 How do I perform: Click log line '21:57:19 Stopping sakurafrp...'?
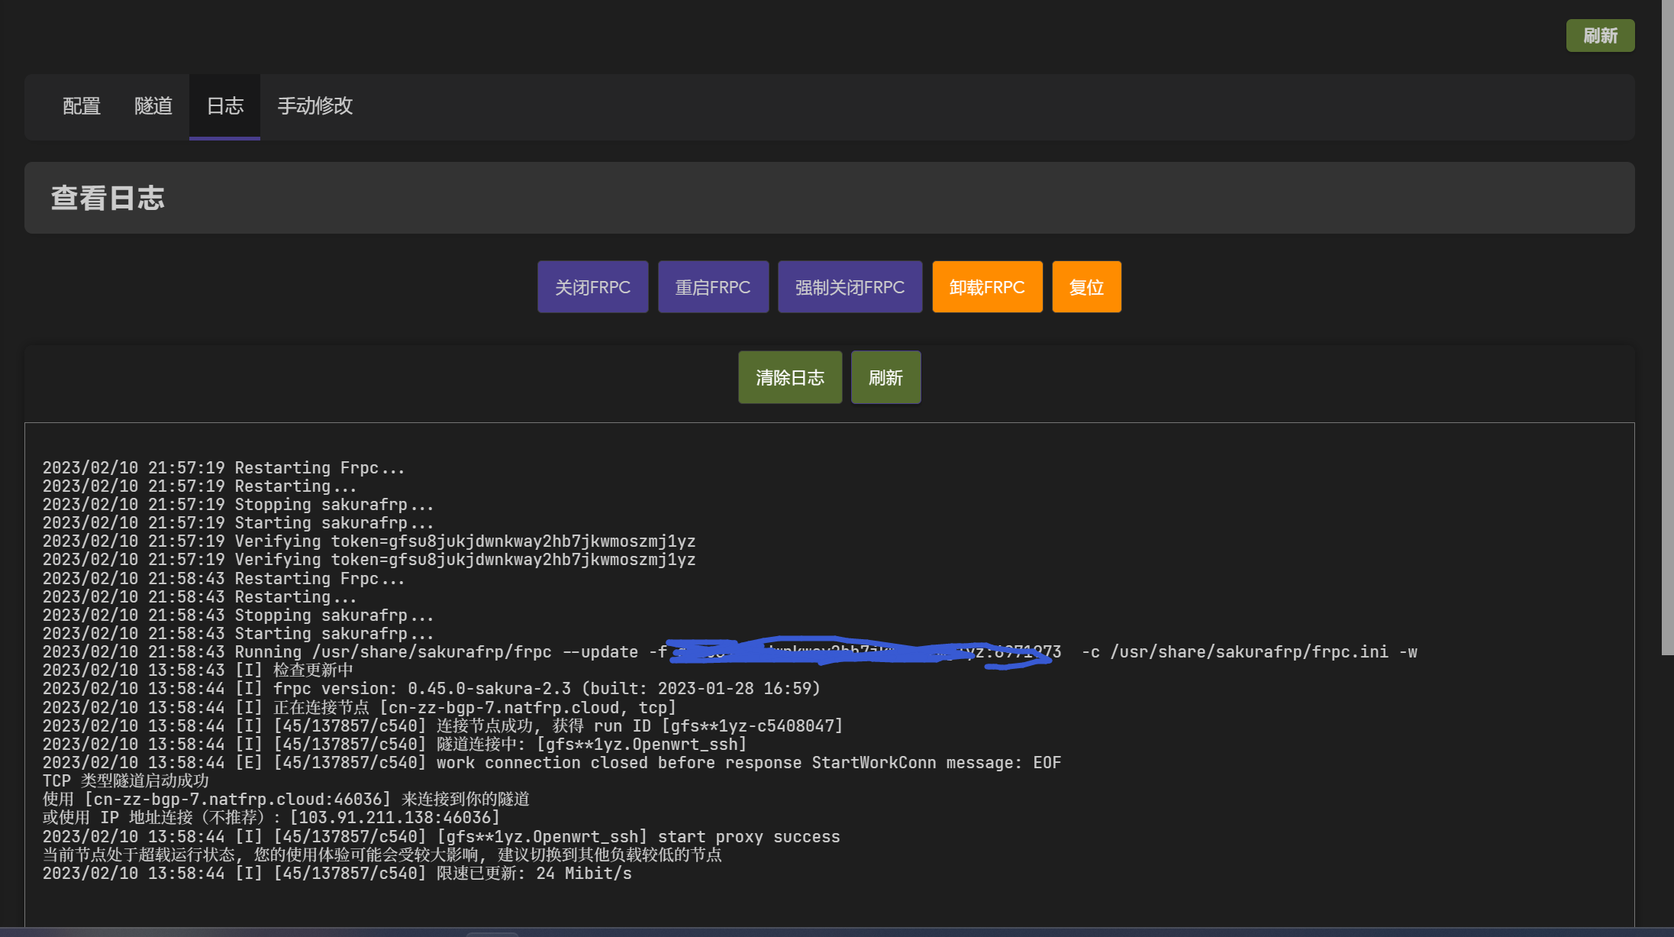238,505
